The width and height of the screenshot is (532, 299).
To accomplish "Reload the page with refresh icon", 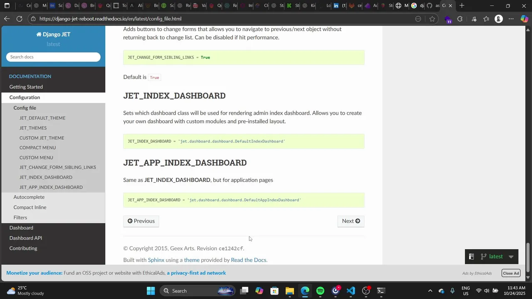I will click(20, 19).
